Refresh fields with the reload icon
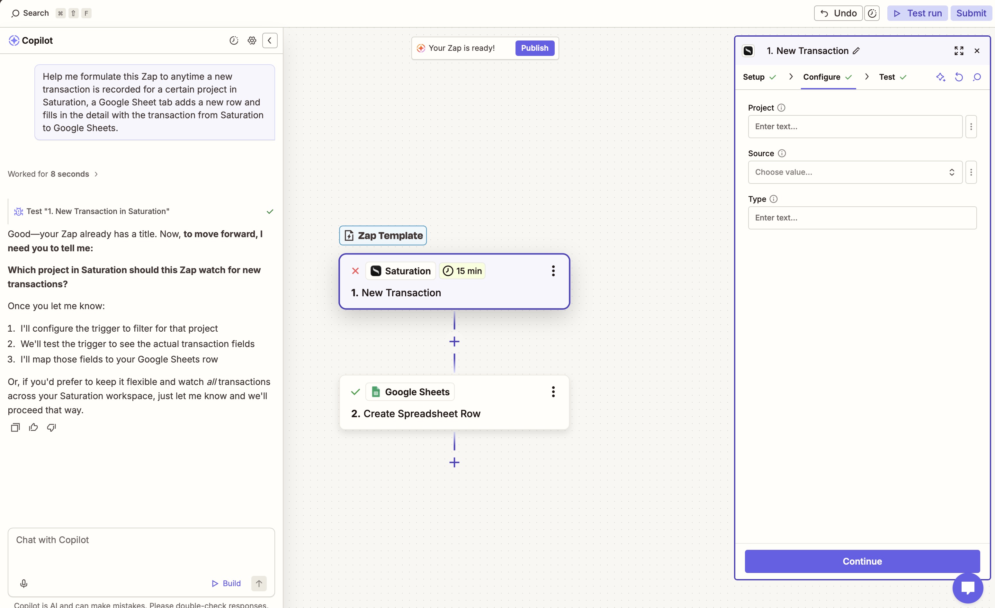The width and height of the screenshot is (995, 608). (x=959, y=77)
